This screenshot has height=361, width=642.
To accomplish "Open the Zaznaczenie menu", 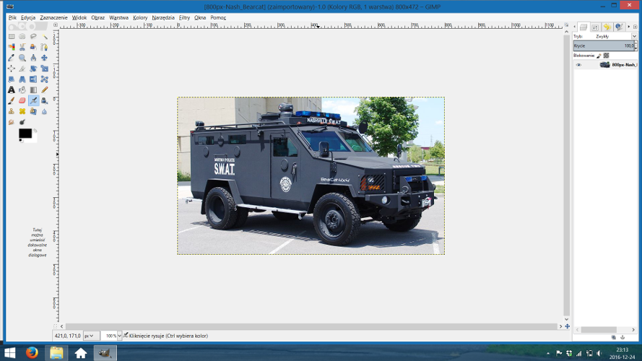I will point(53,17).
